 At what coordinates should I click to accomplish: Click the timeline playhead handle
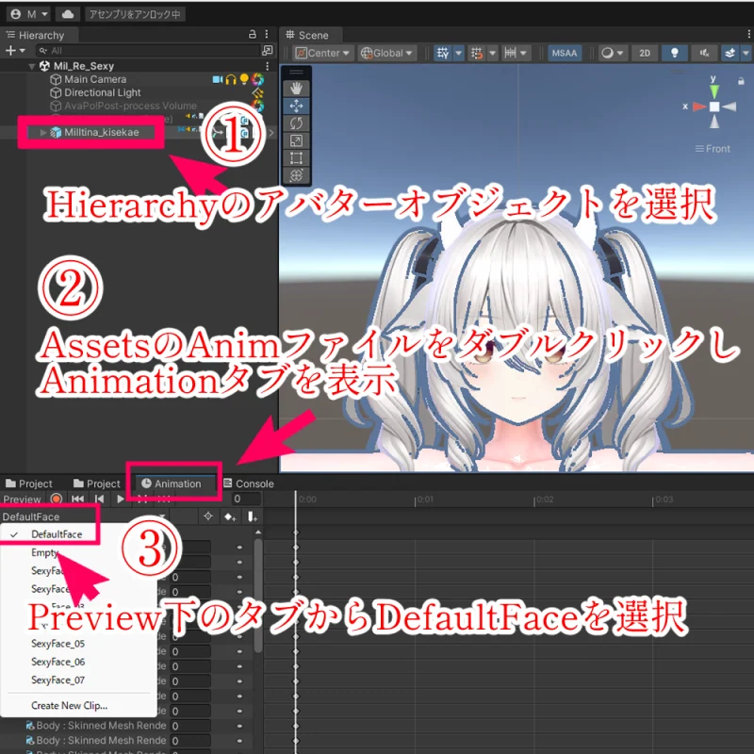[295, 499]
